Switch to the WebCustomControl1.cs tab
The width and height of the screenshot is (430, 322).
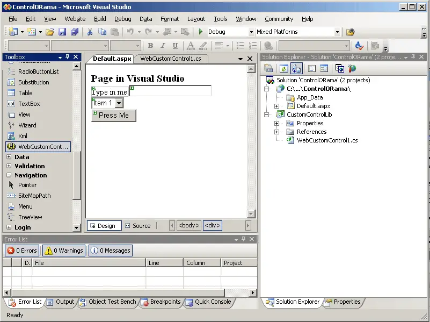coord(171,59)
